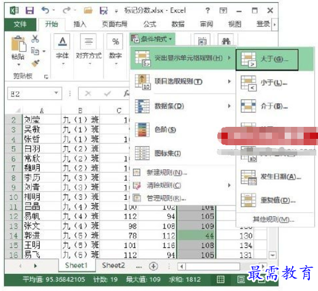Switch to Sheet2 tab
Viewport: 318px width, 291px height.
click(x=113, y=266)
